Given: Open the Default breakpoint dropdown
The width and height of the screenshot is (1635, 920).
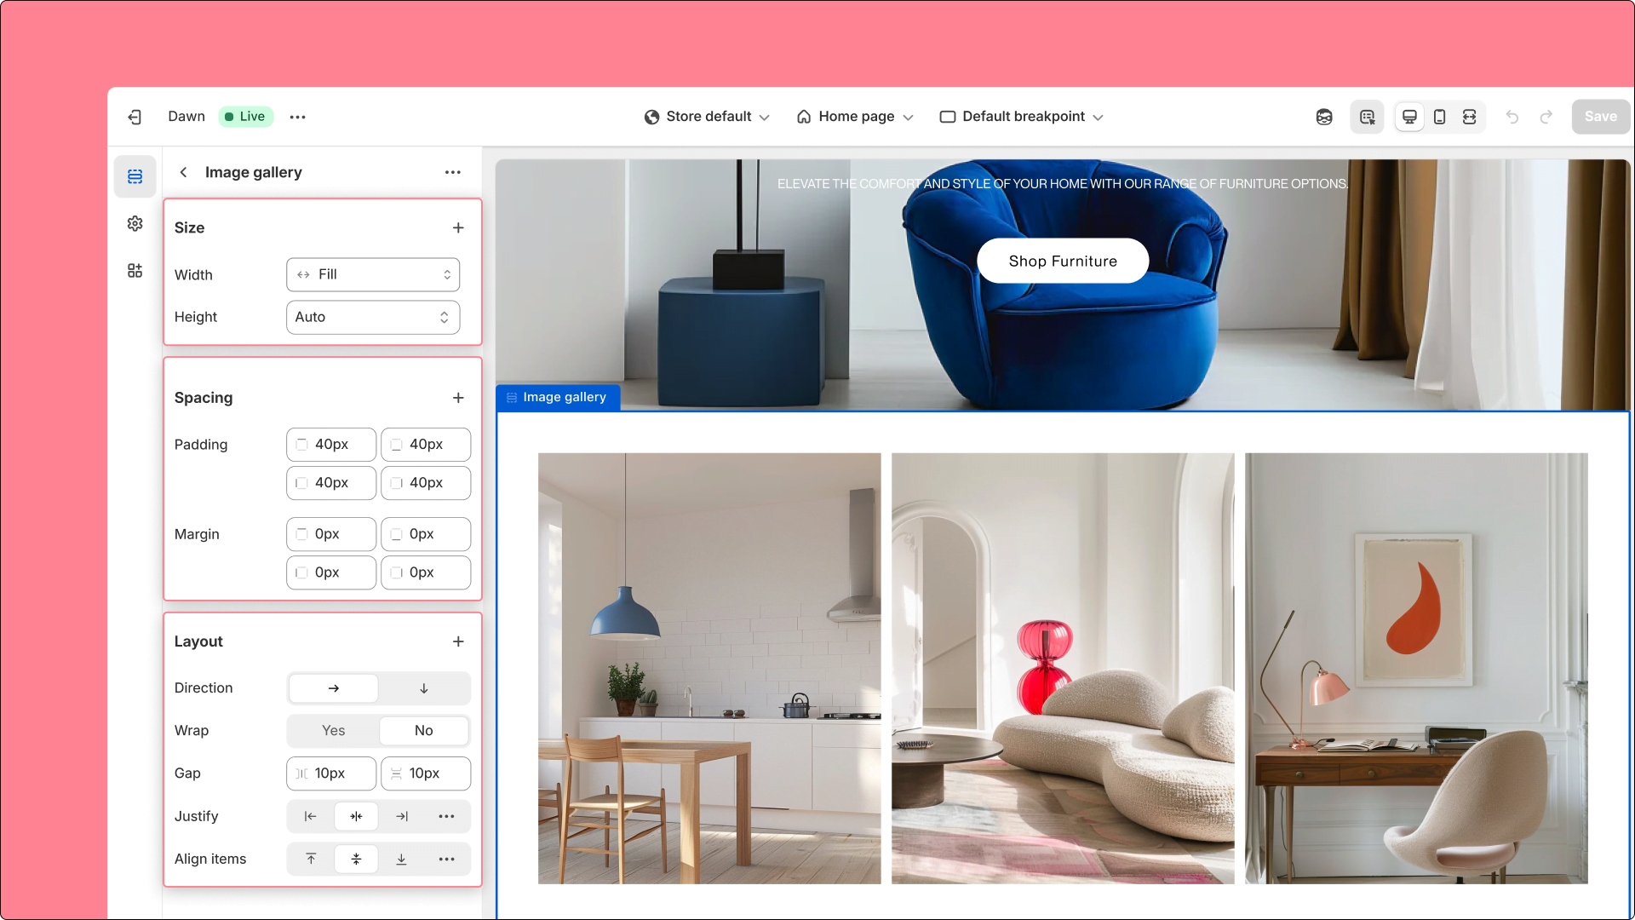Looking at the screenshot, I should (x=1021, y=117).
